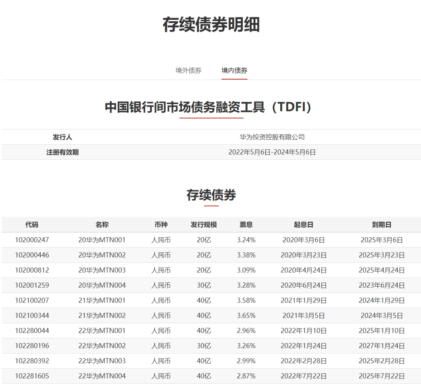Screen dimensions: 421x387
Task: Select bond code 102100344
Action: [32, 315]
